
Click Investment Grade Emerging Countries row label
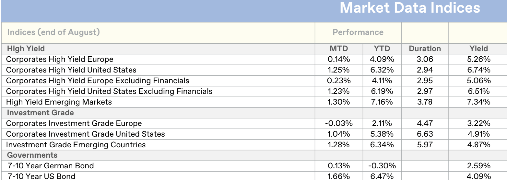(x=76, y=145)
